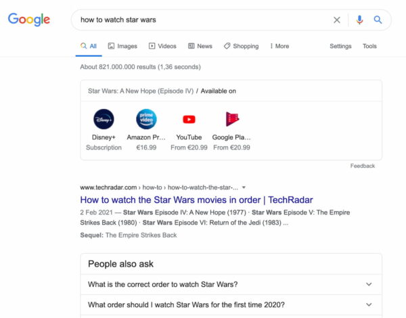Viewport: 406px width, 318px height.
Task: Open the Google Play Movies logo icon
Action: click(232, 119)
